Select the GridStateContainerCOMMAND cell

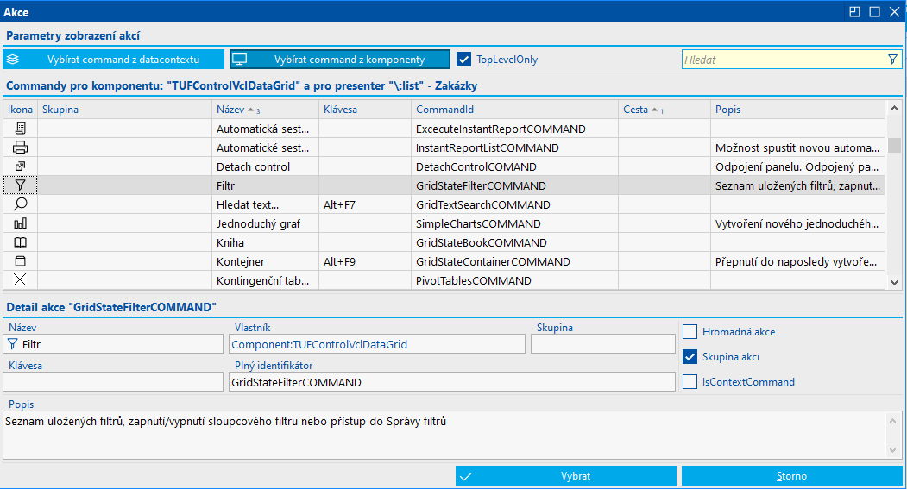[x=515, y=262]
